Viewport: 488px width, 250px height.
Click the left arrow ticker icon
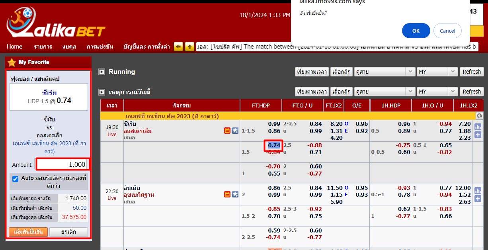178,47
